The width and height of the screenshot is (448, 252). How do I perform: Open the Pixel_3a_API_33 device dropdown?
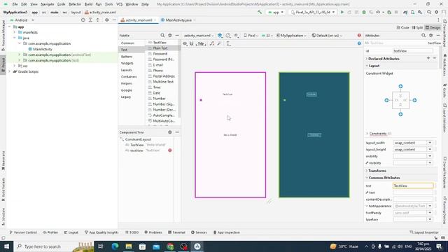(x=313, y=13)
